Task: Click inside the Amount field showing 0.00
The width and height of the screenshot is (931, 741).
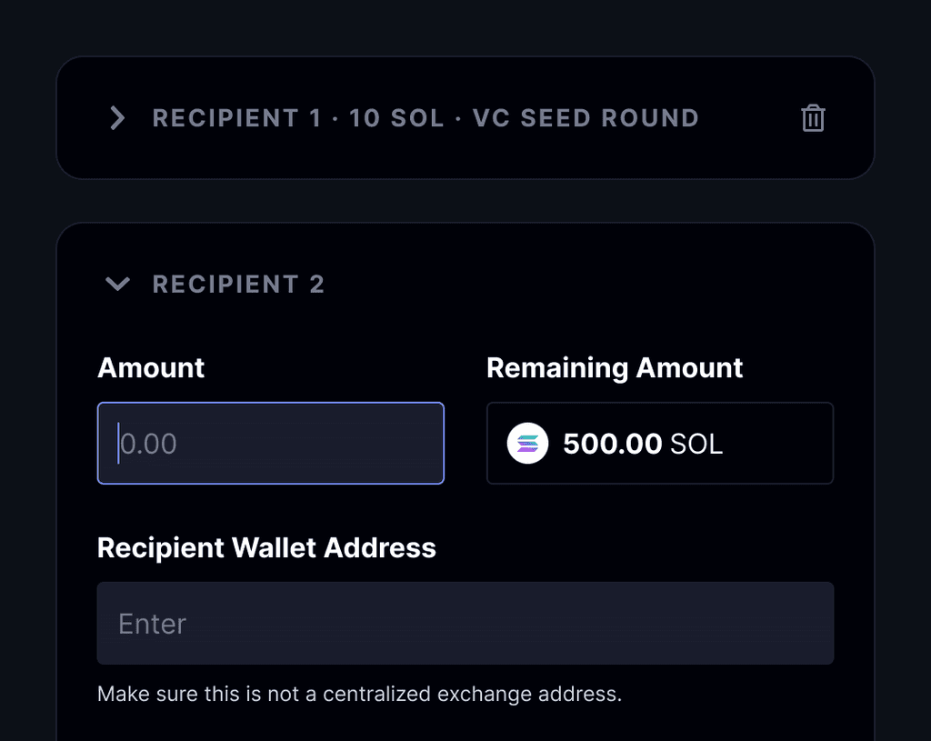Action: point(270,443)
